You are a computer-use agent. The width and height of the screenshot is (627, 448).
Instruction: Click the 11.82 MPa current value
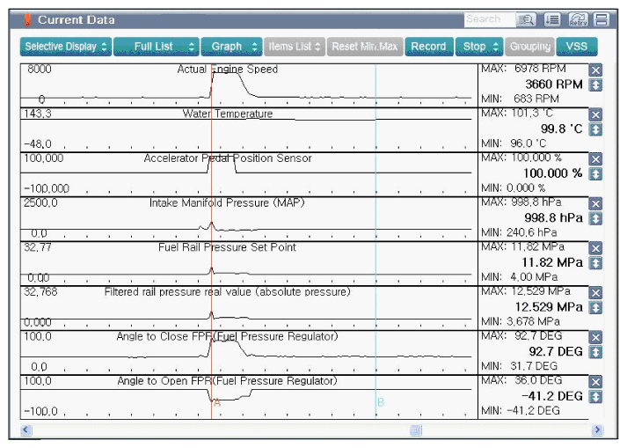[x=552, y=262]
